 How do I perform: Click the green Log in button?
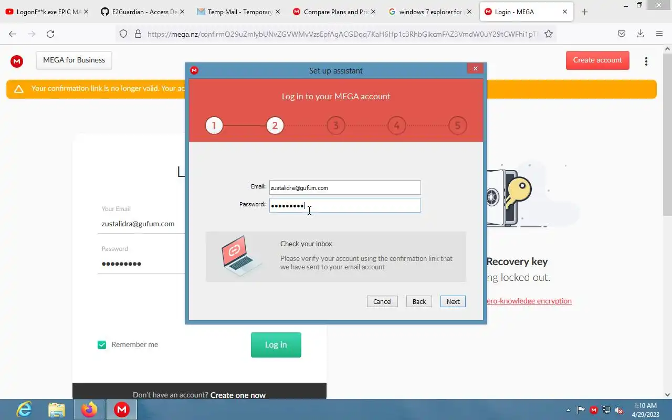click(x=276, y=345)
